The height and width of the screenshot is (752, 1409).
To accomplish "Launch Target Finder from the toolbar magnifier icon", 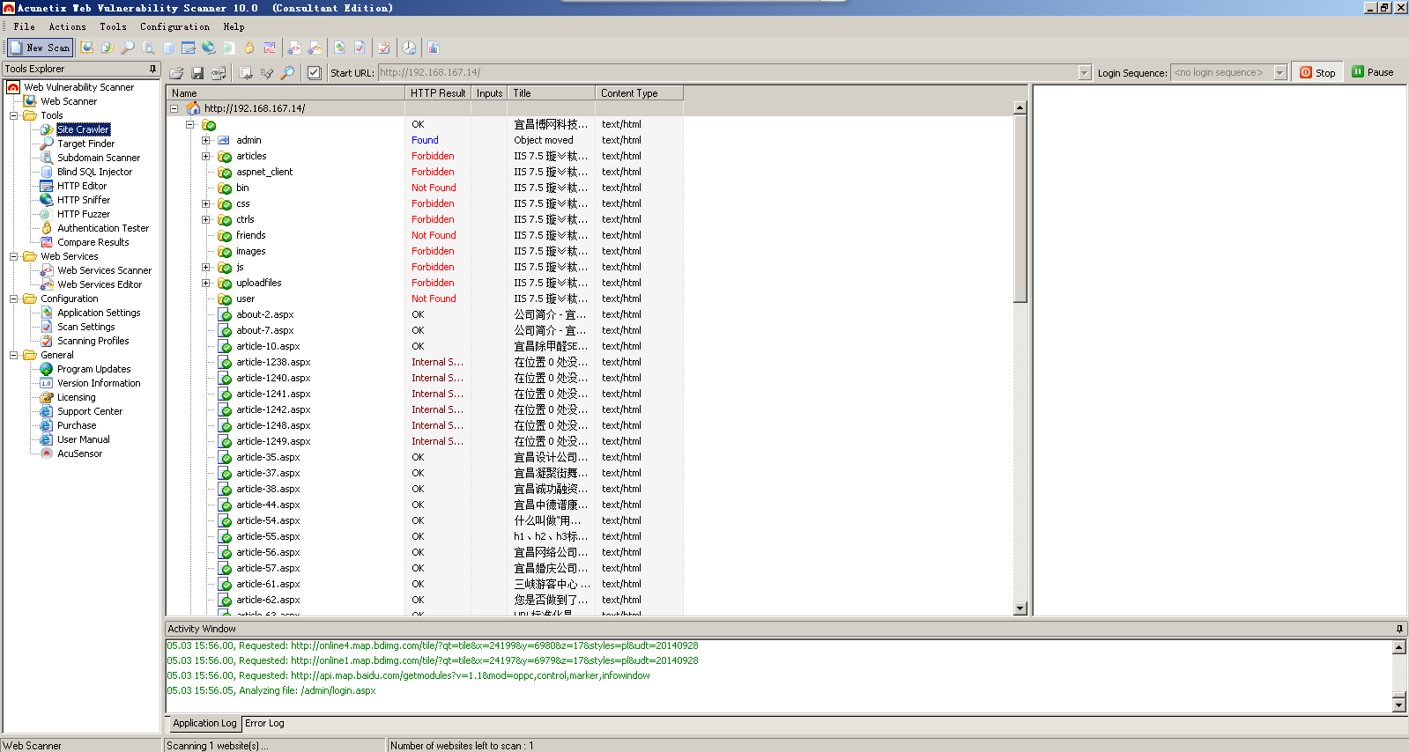I will [x=128, y=48].
